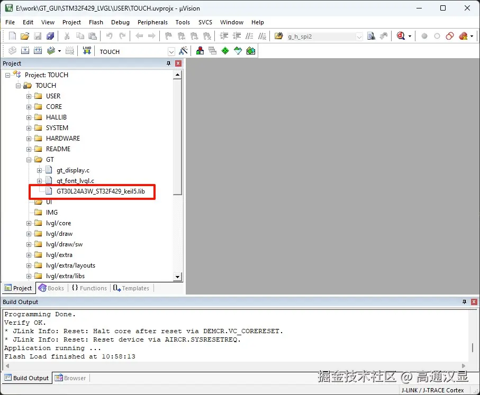
Task: Open the Flash menu
Action: 96,22
